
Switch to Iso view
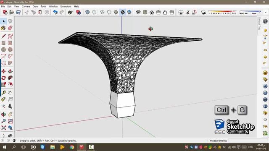pos(138,12)
